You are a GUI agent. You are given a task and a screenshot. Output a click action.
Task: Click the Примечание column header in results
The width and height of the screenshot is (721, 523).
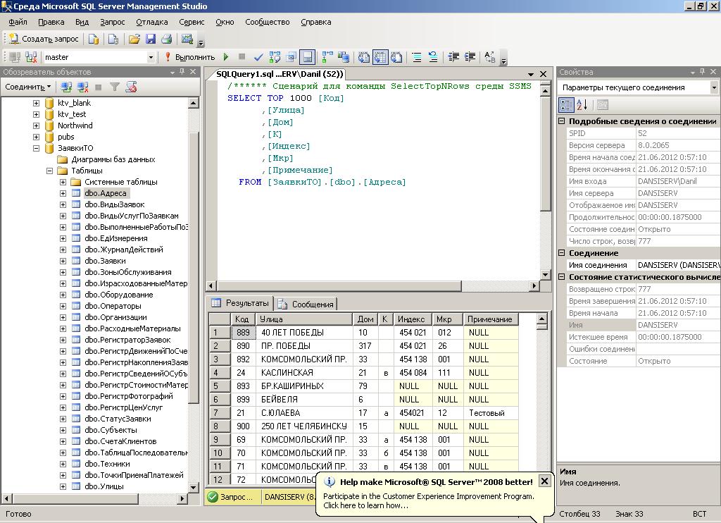click(491, 319)
